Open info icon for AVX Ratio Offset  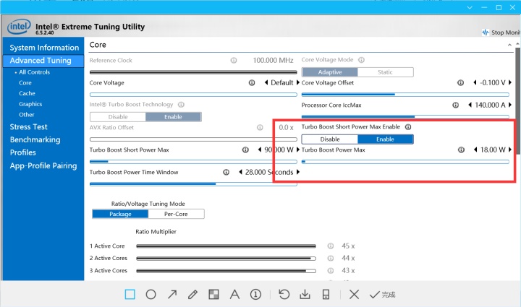click(x=260, y=127)
